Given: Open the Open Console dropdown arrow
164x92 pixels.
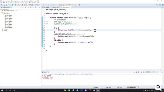Looking at the screenshot, I should pos(159,72).
